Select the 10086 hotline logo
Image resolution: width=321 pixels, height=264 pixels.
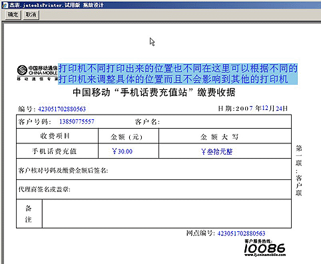(x=265, y=248)
